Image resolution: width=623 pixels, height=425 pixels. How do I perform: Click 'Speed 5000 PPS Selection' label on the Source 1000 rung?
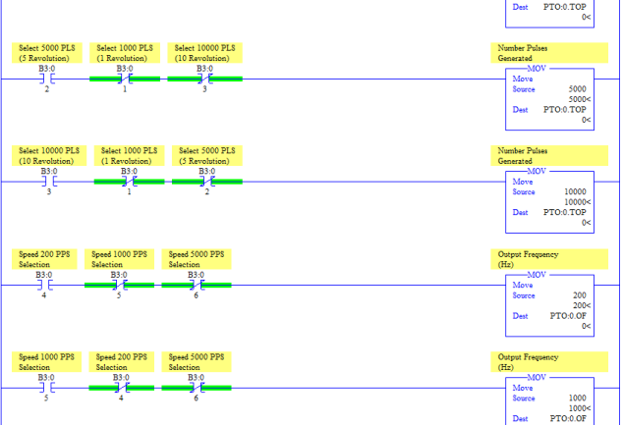(197, 362)
